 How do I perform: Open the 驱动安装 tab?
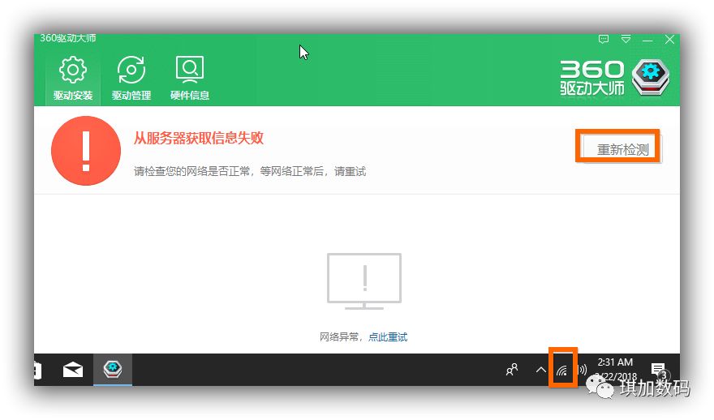(73, 79)
